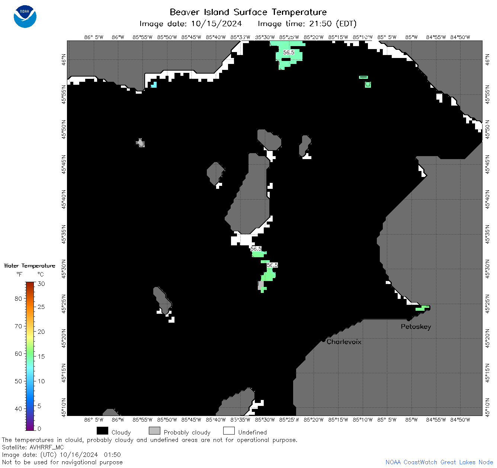Click the 80 tick on the Fahrenheit scale

pos(18,298)
